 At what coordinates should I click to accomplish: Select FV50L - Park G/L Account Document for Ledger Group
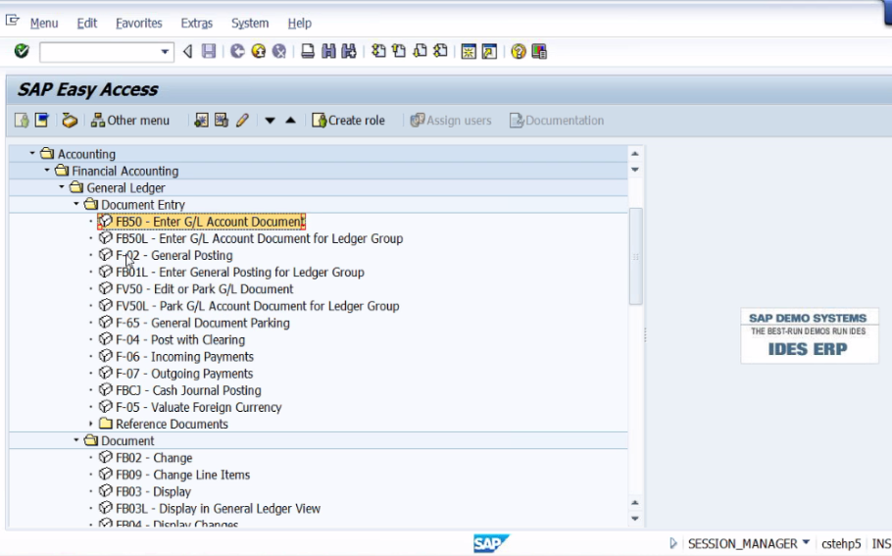point(249,306)
